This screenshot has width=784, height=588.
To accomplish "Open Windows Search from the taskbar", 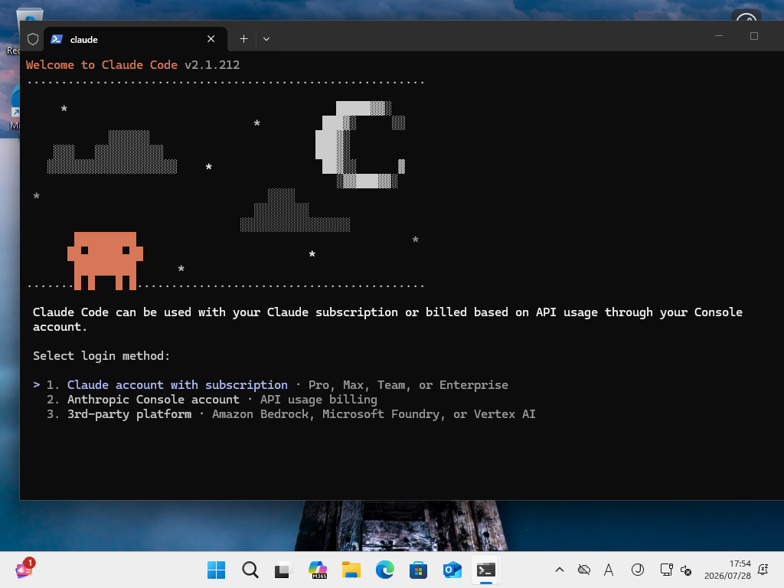I will pos(250,570).
